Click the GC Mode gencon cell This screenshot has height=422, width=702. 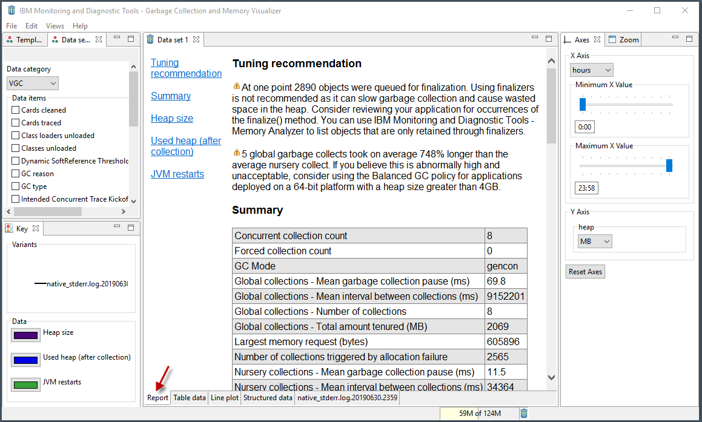point(506,266)
